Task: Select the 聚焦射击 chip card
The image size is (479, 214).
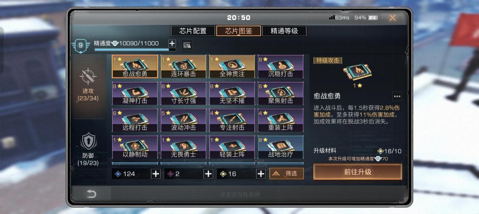Action: tap(281, 93)
